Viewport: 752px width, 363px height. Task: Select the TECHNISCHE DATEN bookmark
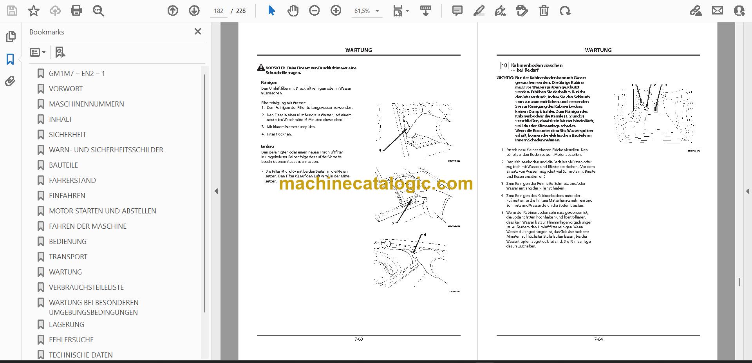(x=81, y=355)
